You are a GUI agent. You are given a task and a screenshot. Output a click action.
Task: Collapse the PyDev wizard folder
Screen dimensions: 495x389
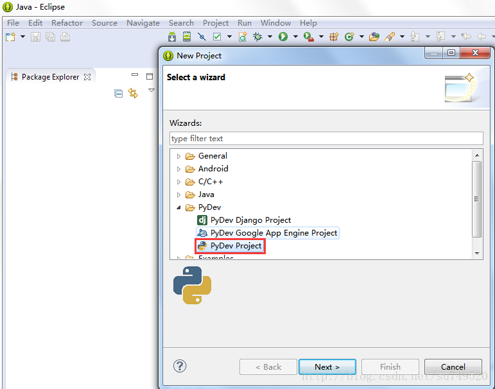(178, 207)
